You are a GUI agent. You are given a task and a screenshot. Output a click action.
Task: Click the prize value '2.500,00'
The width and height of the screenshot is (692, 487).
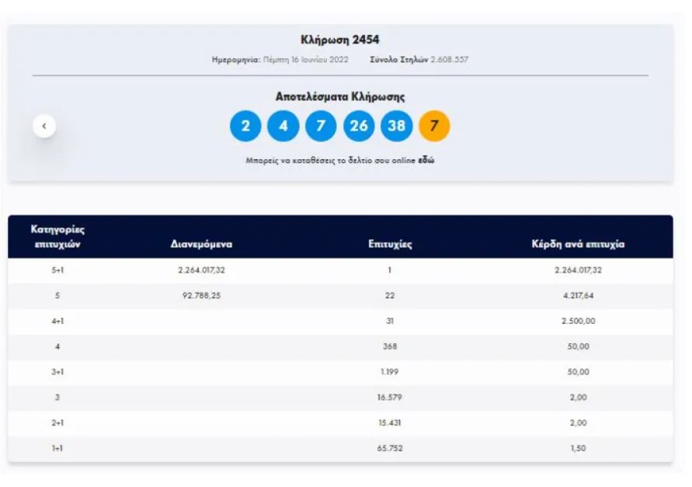tap(578, 322)
